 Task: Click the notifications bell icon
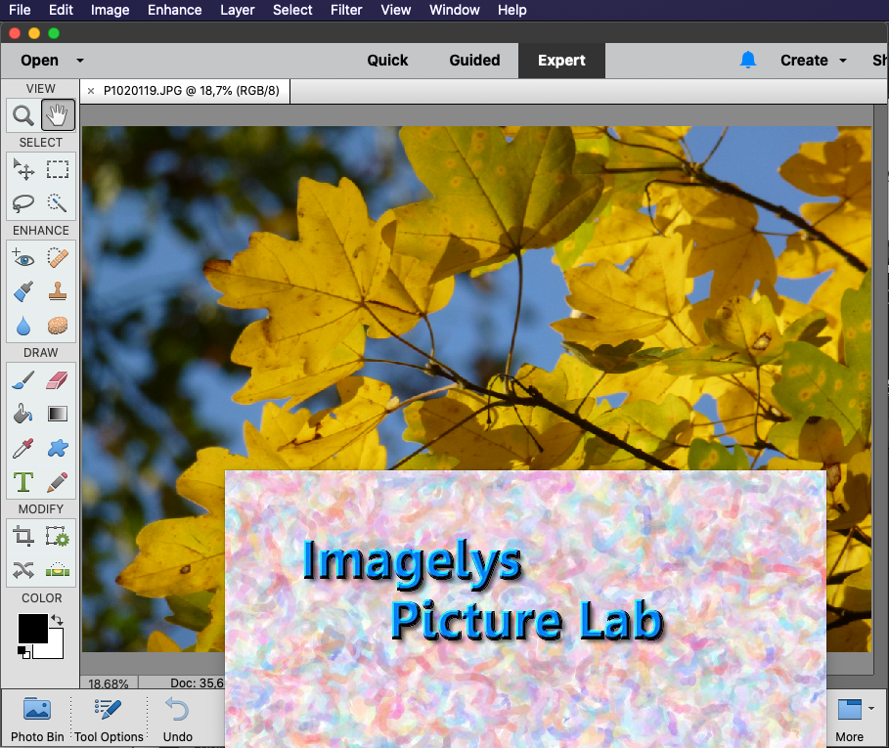[748, 60]
